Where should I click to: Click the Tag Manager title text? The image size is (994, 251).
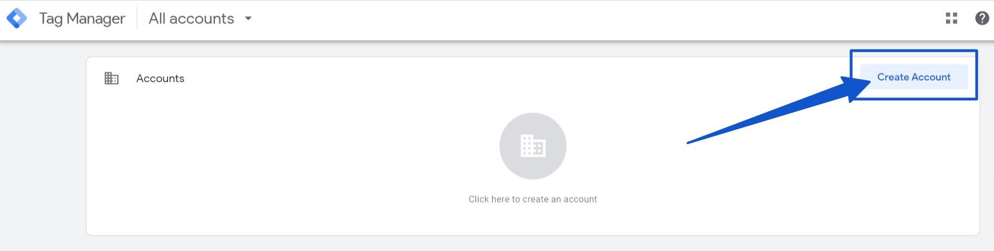click(x=82, y=18)
